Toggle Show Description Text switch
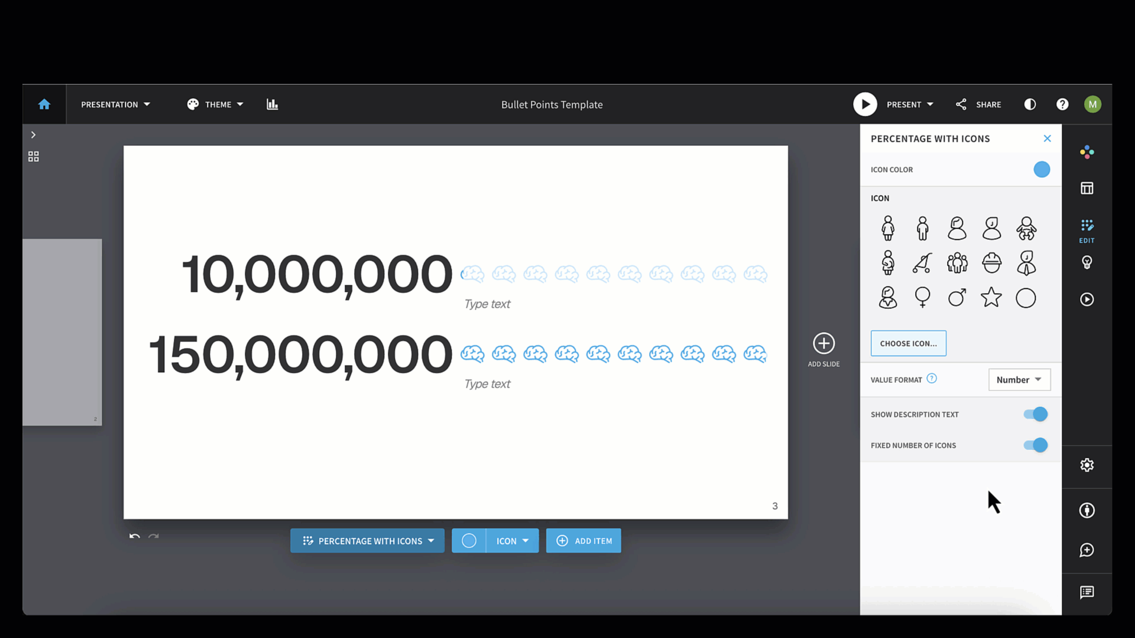The width and height of the screenshot is (1135, 638). (x=1036, y=414)
